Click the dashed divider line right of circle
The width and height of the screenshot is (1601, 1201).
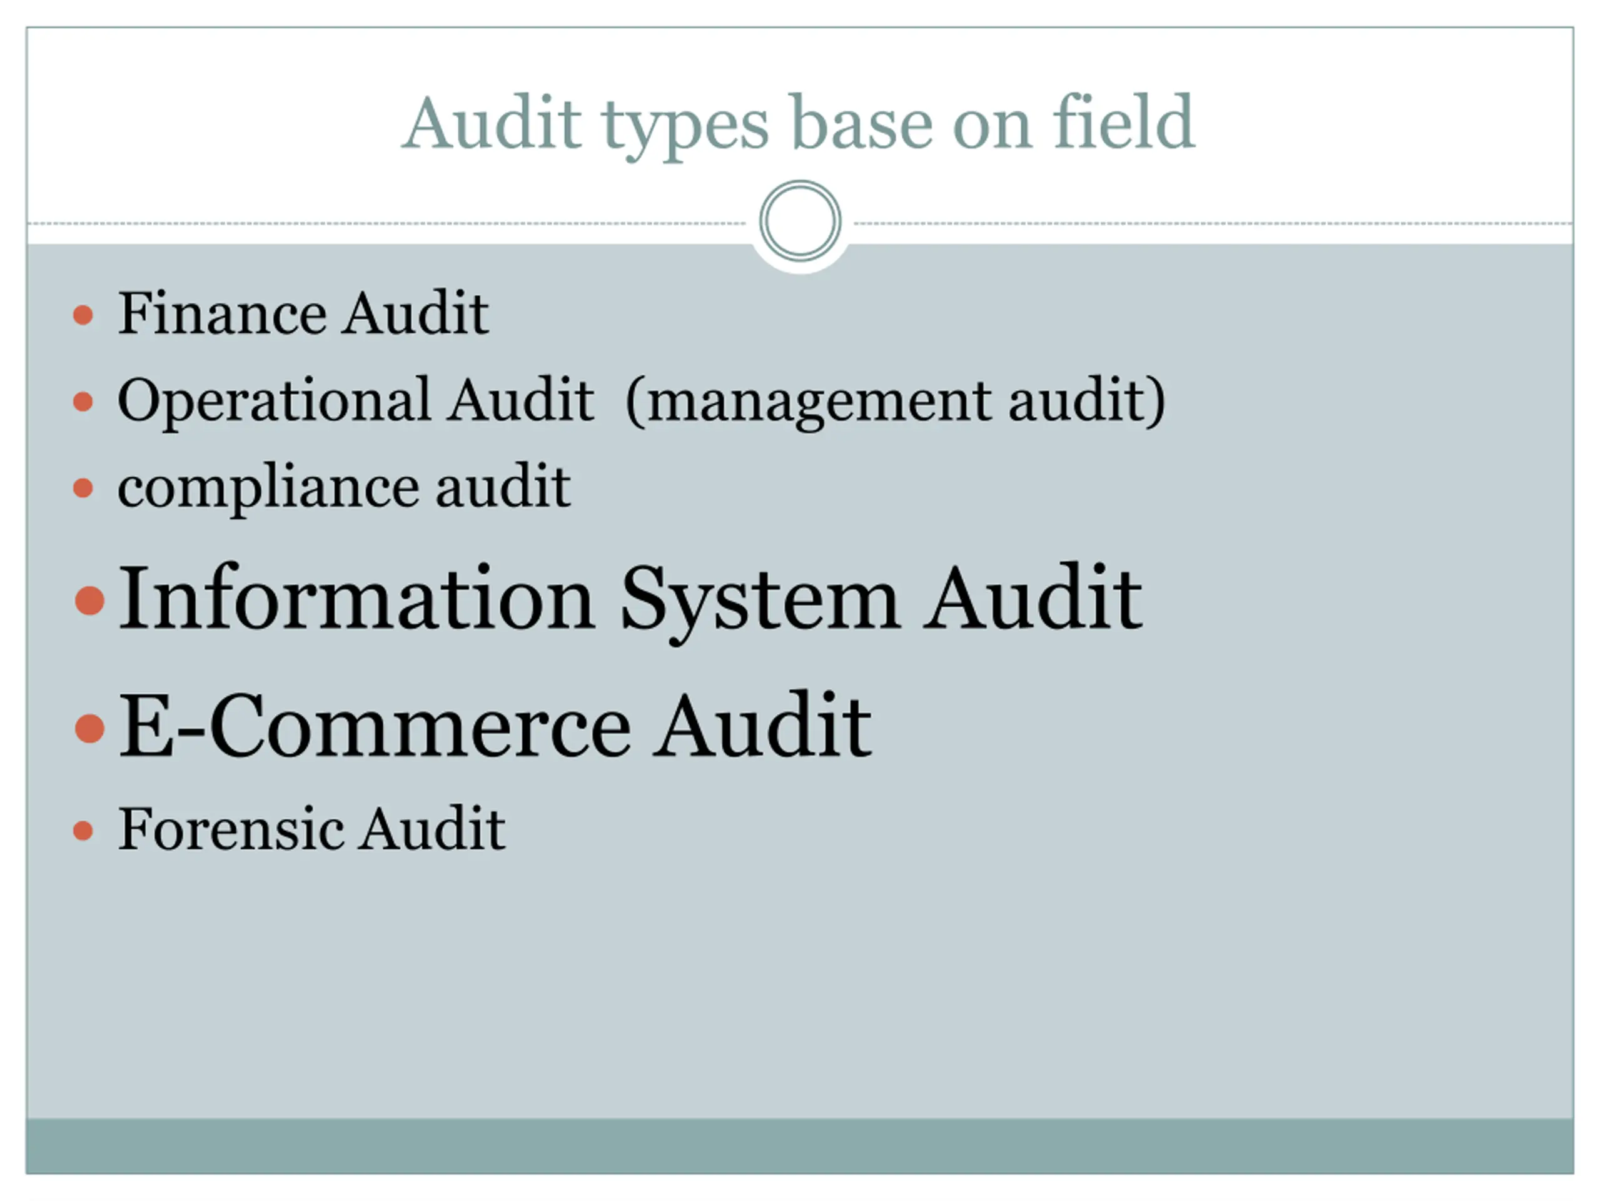[1214, 224]
